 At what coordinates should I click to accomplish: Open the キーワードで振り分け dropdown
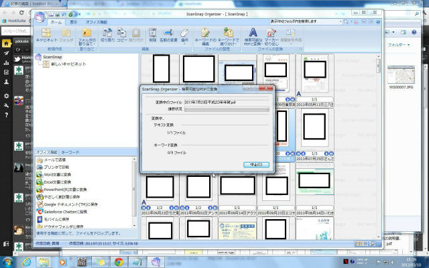point(228,37)
